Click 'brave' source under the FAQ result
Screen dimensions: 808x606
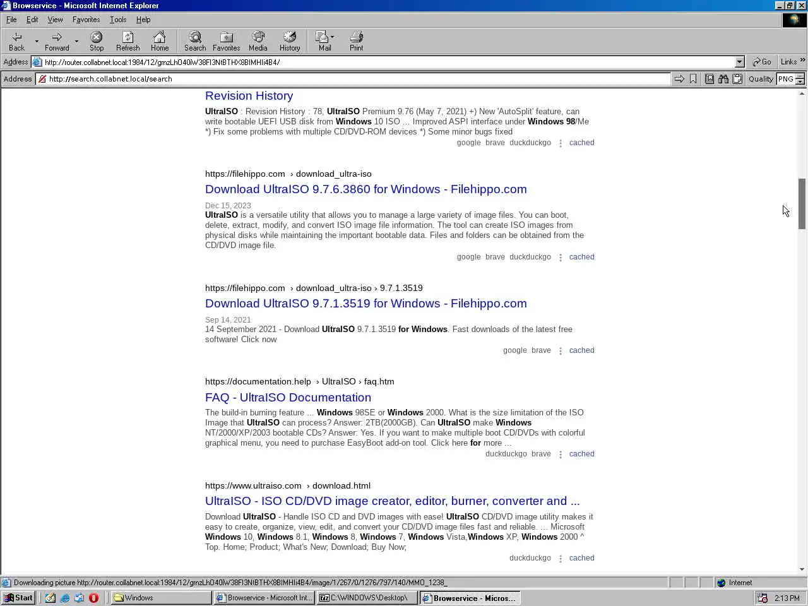click(x=541, y=454)
